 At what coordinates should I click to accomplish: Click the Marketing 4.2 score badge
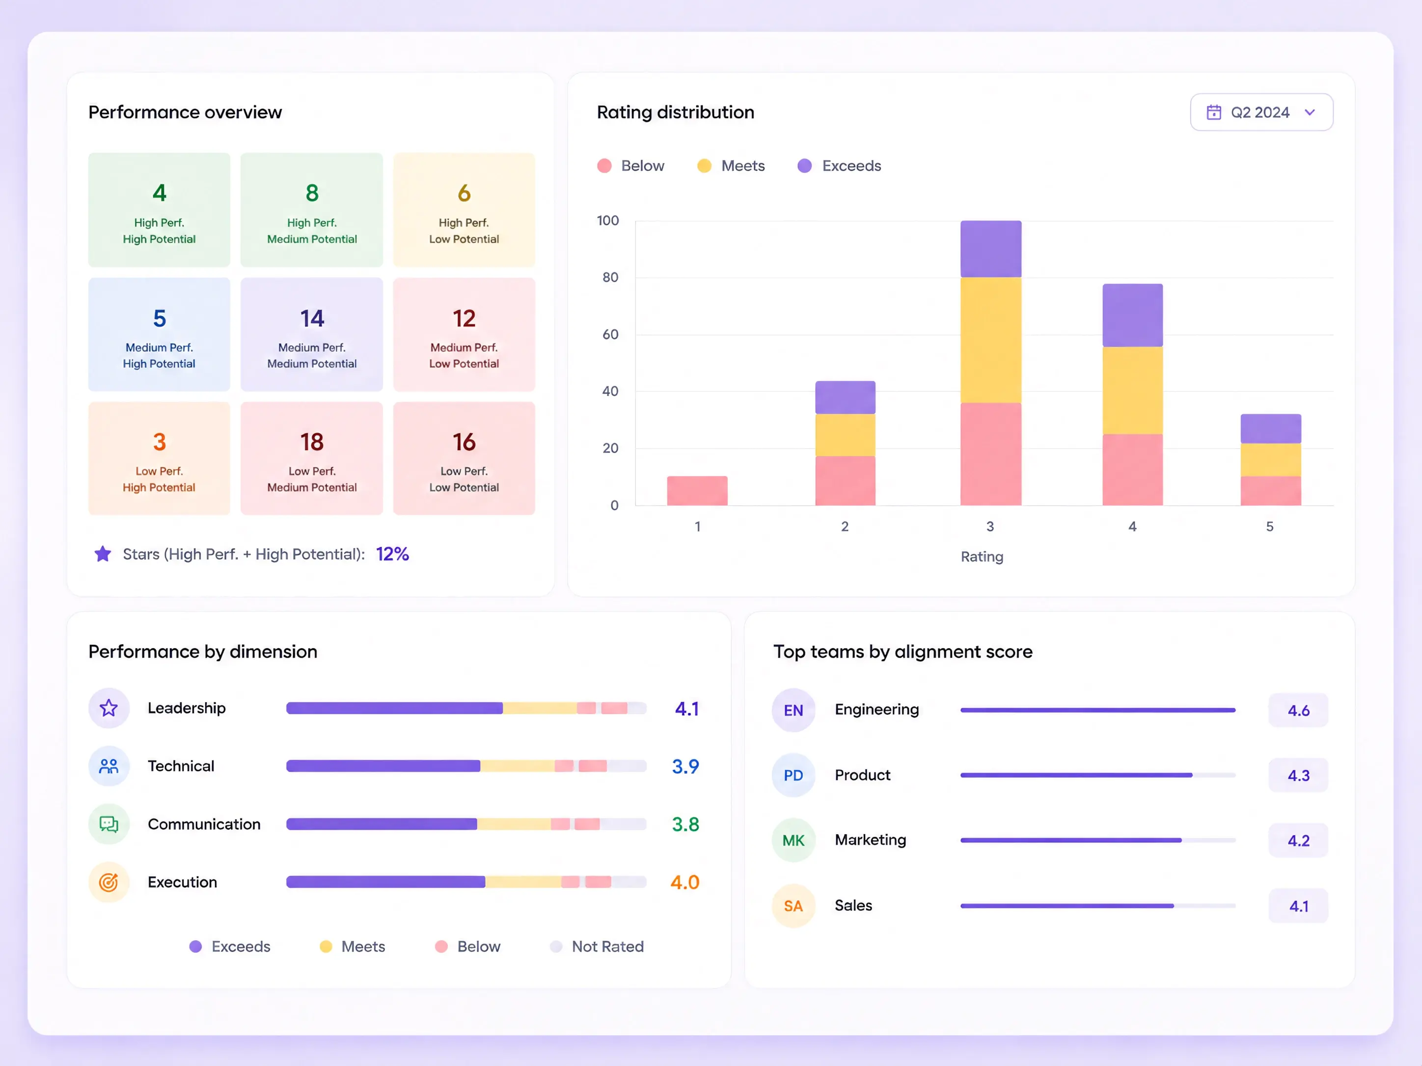[1298, 840]
